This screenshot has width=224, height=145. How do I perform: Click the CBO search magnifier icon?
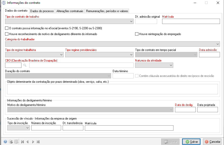(x=25, y=65)
